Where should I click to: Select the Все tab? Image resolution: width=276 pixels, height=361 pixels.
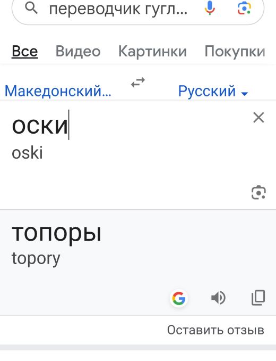coord(25,51)
